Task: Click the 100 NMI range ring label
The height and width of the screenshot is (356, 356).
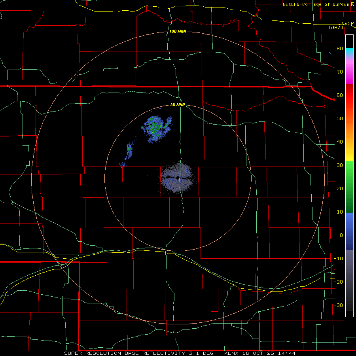Action: 178,31
